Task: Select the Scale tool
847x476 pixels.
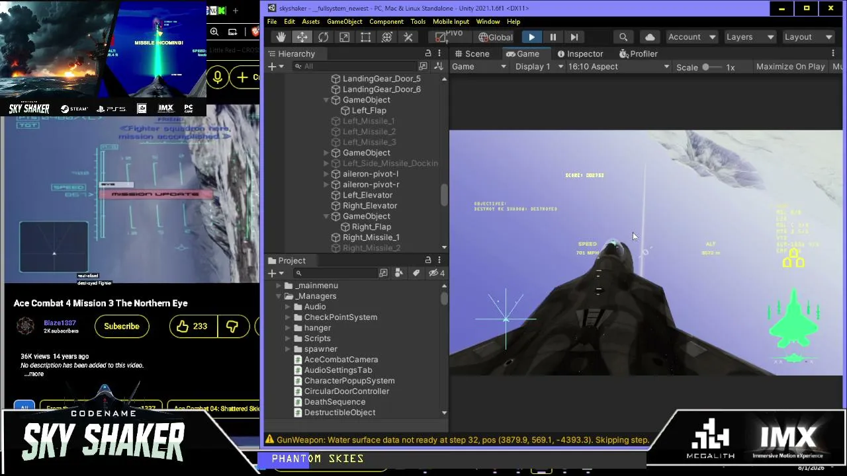Action: [x=344, y=37]
